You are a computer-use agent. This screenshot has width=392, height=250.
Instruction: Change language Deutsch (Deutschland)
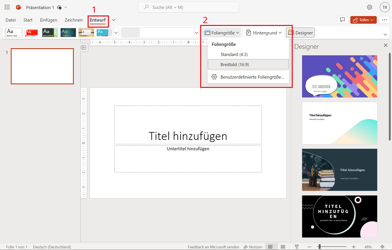(52, 247)
